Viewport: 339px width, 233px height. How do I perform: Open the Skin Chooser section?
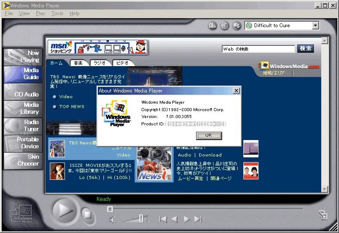coord(23,160)
